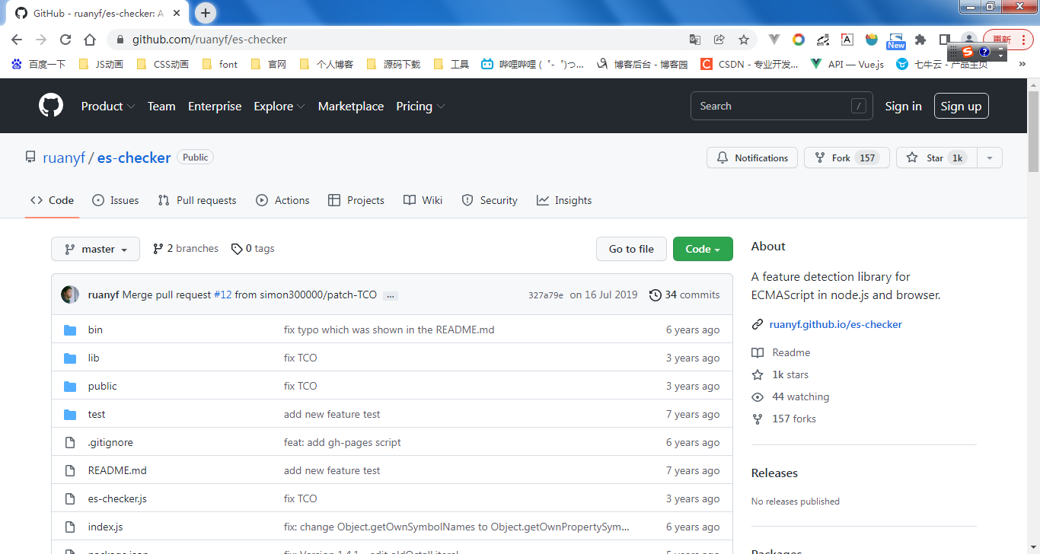This screenshot has width=1040, height=554.
Task: Go to the browser home page icon
Action: click(x=90, y=40)
